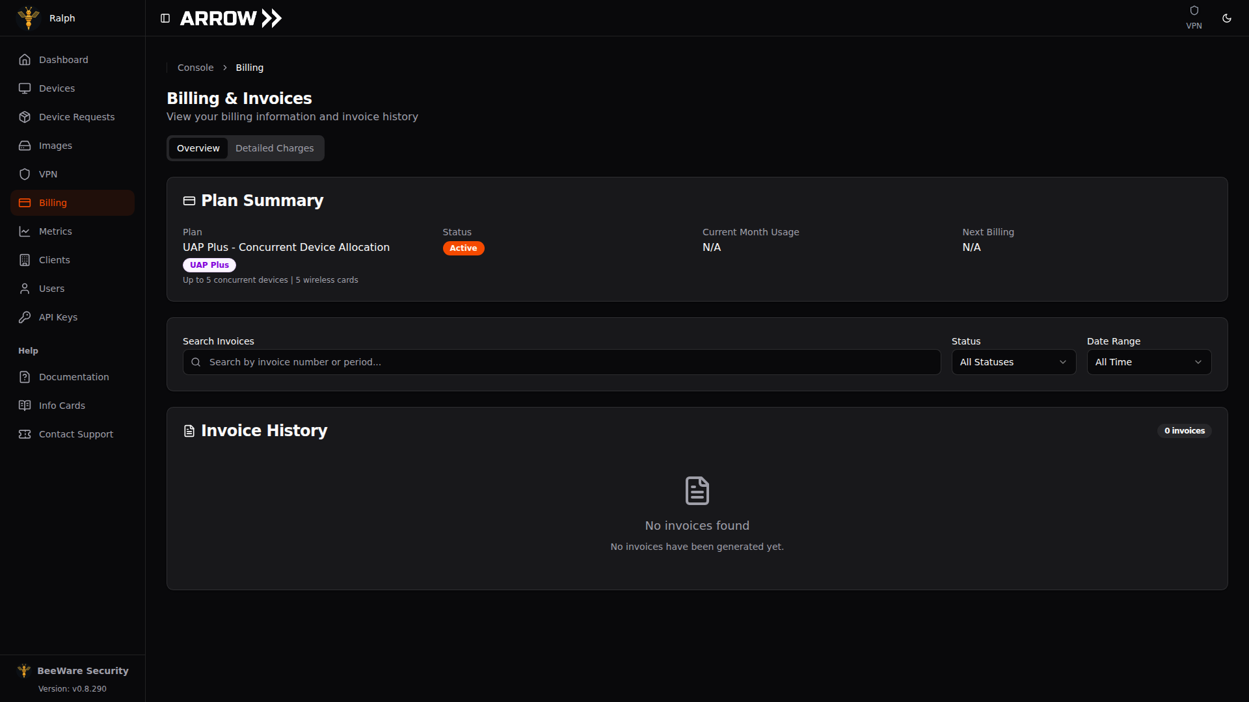Click the BeeWare Security bee logo
This screenshot has height=702, width=1249.
click(x=24, y=670)
